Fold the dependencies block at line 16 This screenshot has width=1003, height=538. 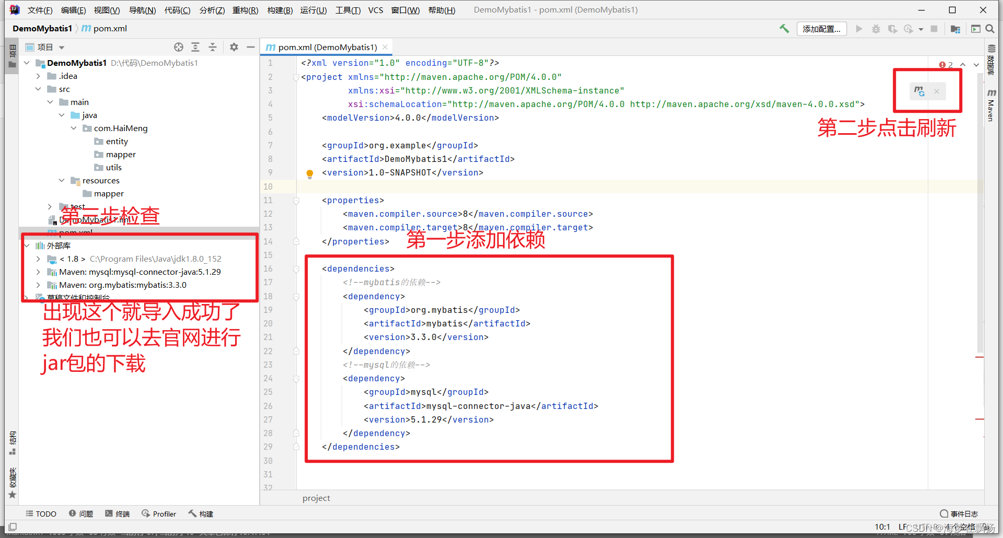tap(296, 269)
